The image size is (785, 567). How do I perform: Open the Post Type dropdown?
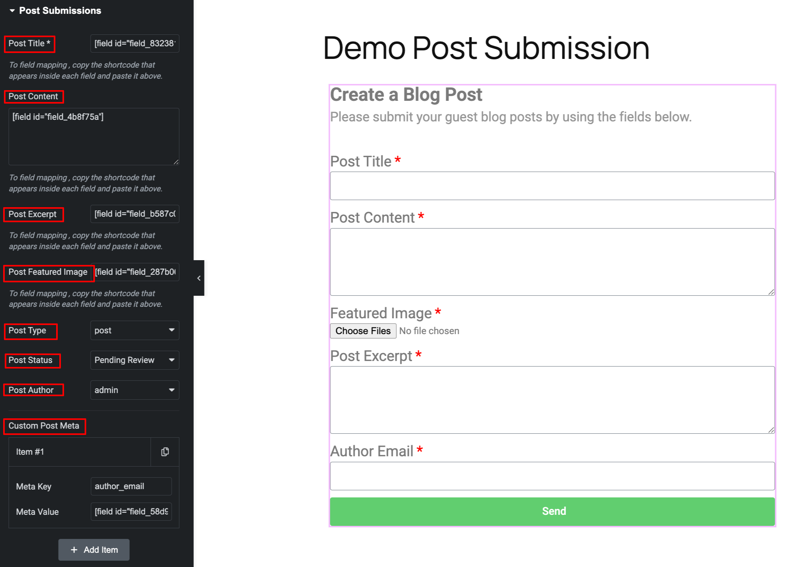point(134,331)
